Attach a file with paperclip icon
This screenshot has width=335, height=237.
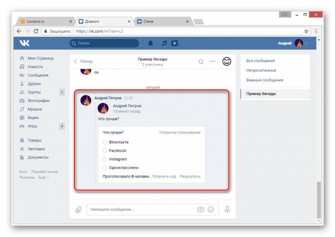78,209
